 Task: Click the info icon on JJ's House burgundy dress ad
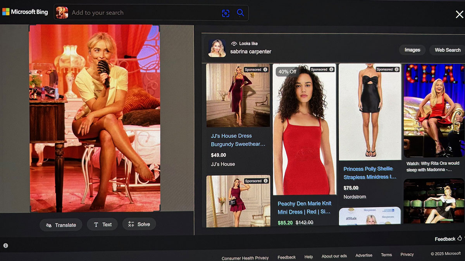pyautogui.click(x=265, y=70)
